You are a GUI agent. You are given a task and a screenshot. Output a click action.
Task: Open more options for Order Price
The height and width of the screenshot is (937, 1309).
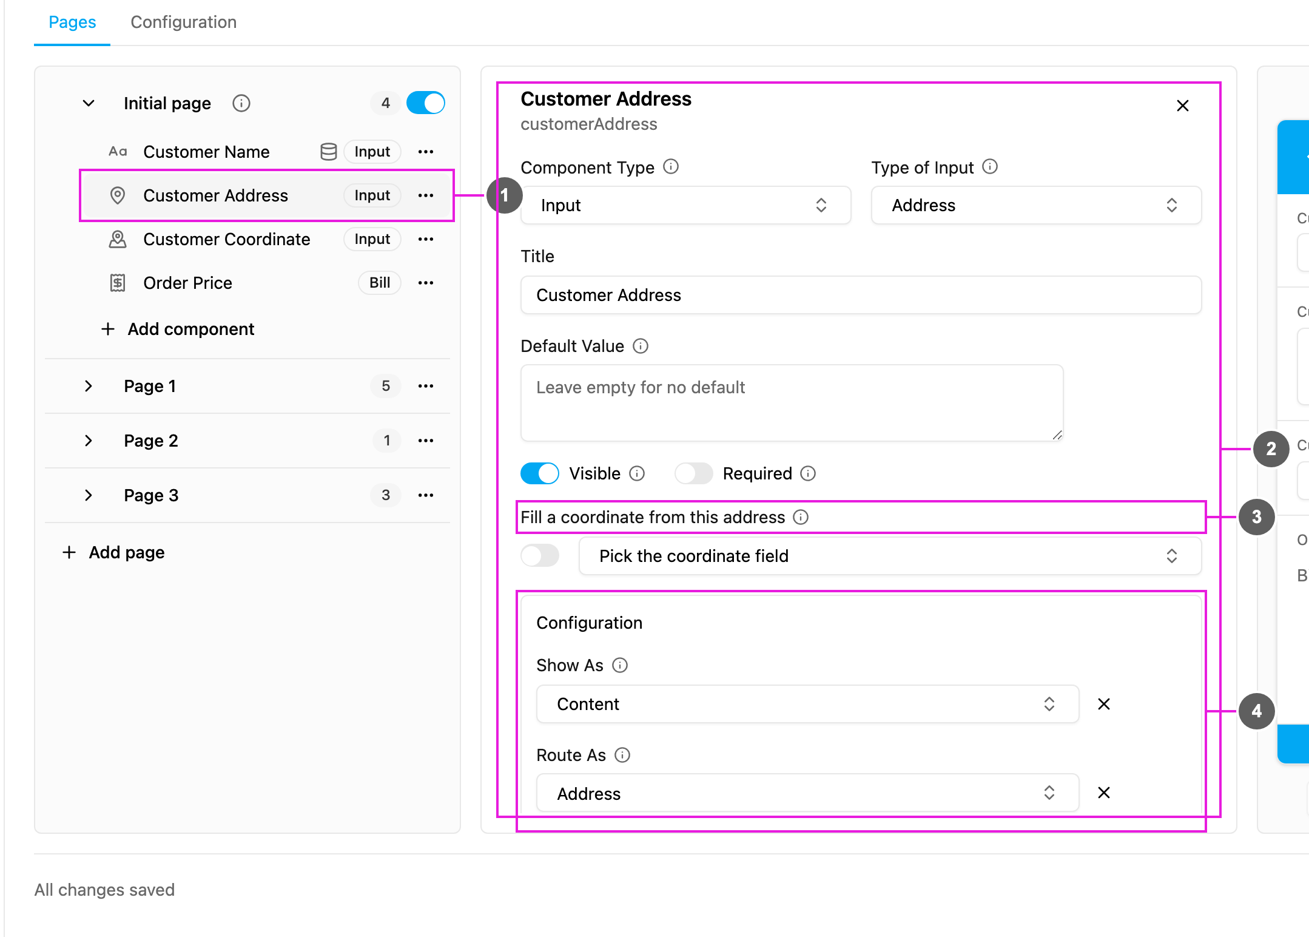tap(426, 283)
